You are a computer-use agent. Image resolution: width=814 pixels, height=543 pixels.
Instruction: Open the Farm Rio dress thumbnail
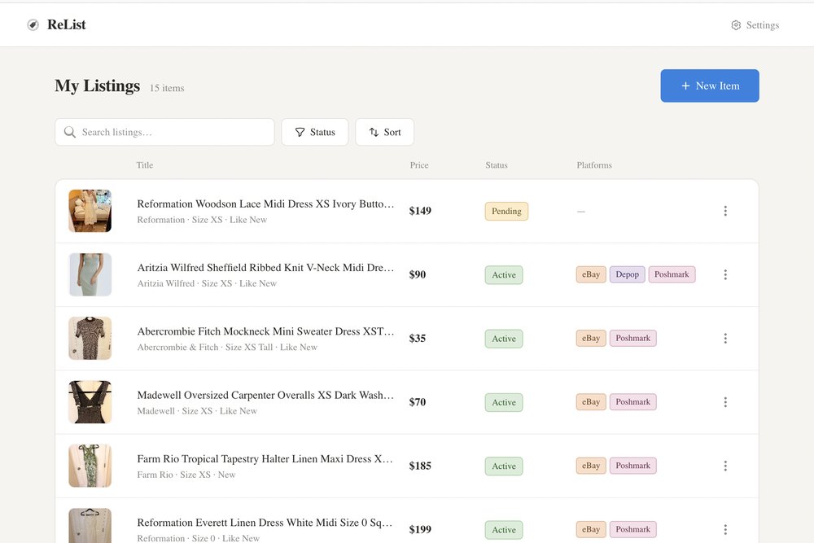tap(90, 466)
